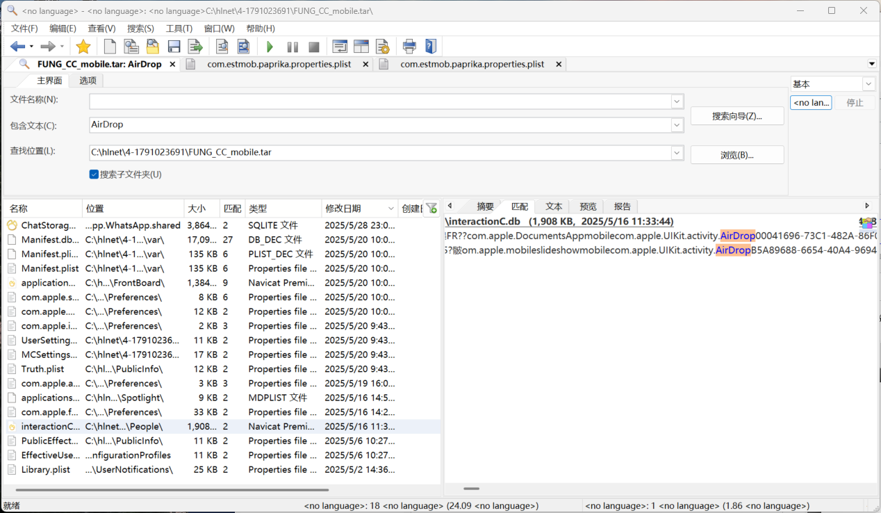Open the tab list dropdown arrow
The width and height of the screenshot is (881, 513).
click(x=872, y=64)
